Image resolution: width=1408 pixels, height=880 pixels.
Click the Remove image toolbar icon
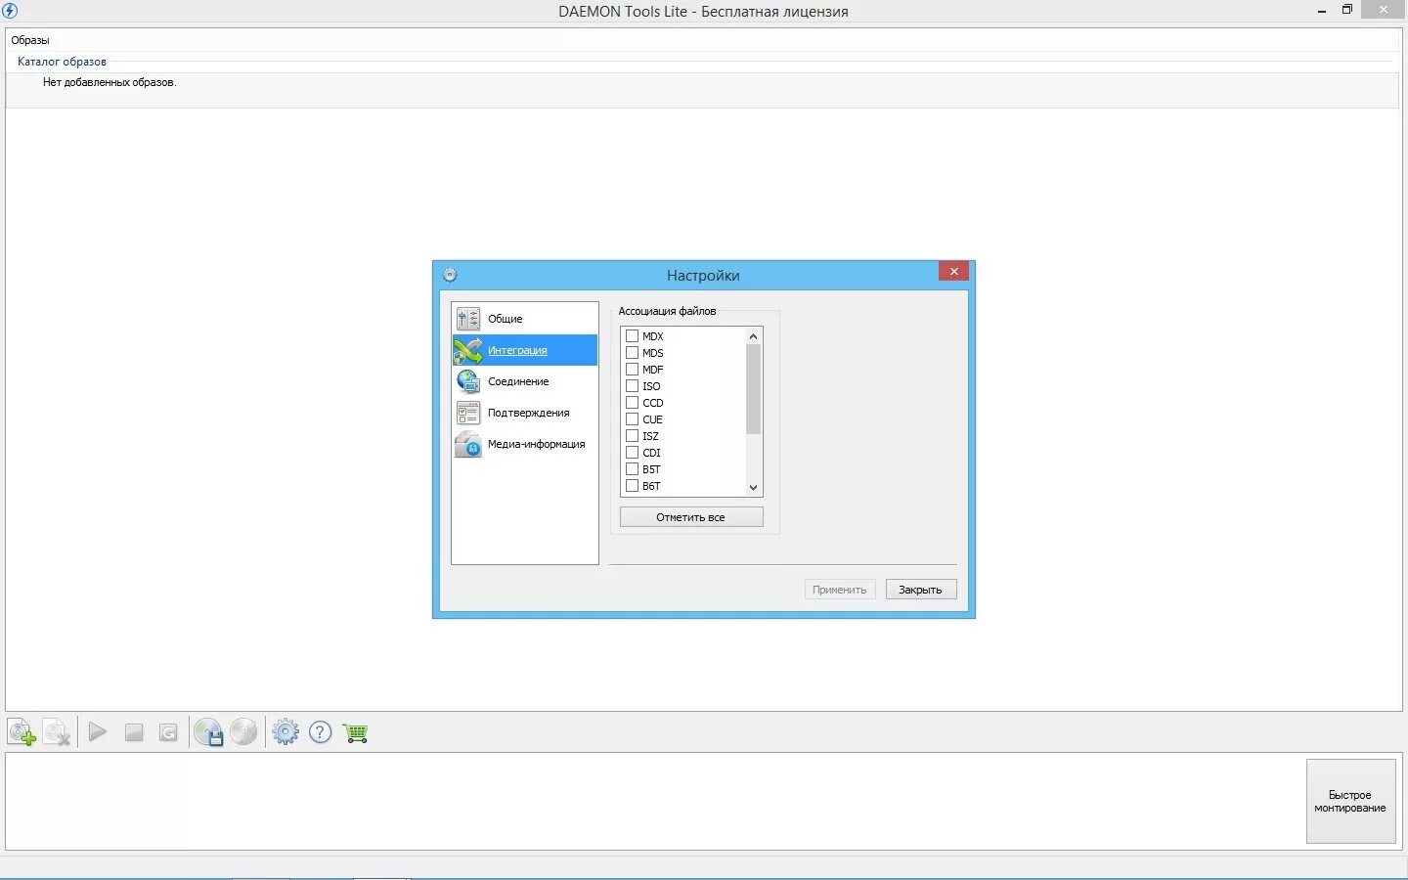click(57, 732)
